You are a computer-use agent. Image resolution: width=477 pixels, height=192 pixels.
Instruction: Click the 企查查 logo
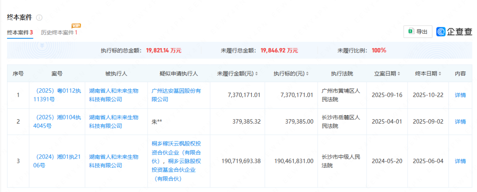click(454, 31)
